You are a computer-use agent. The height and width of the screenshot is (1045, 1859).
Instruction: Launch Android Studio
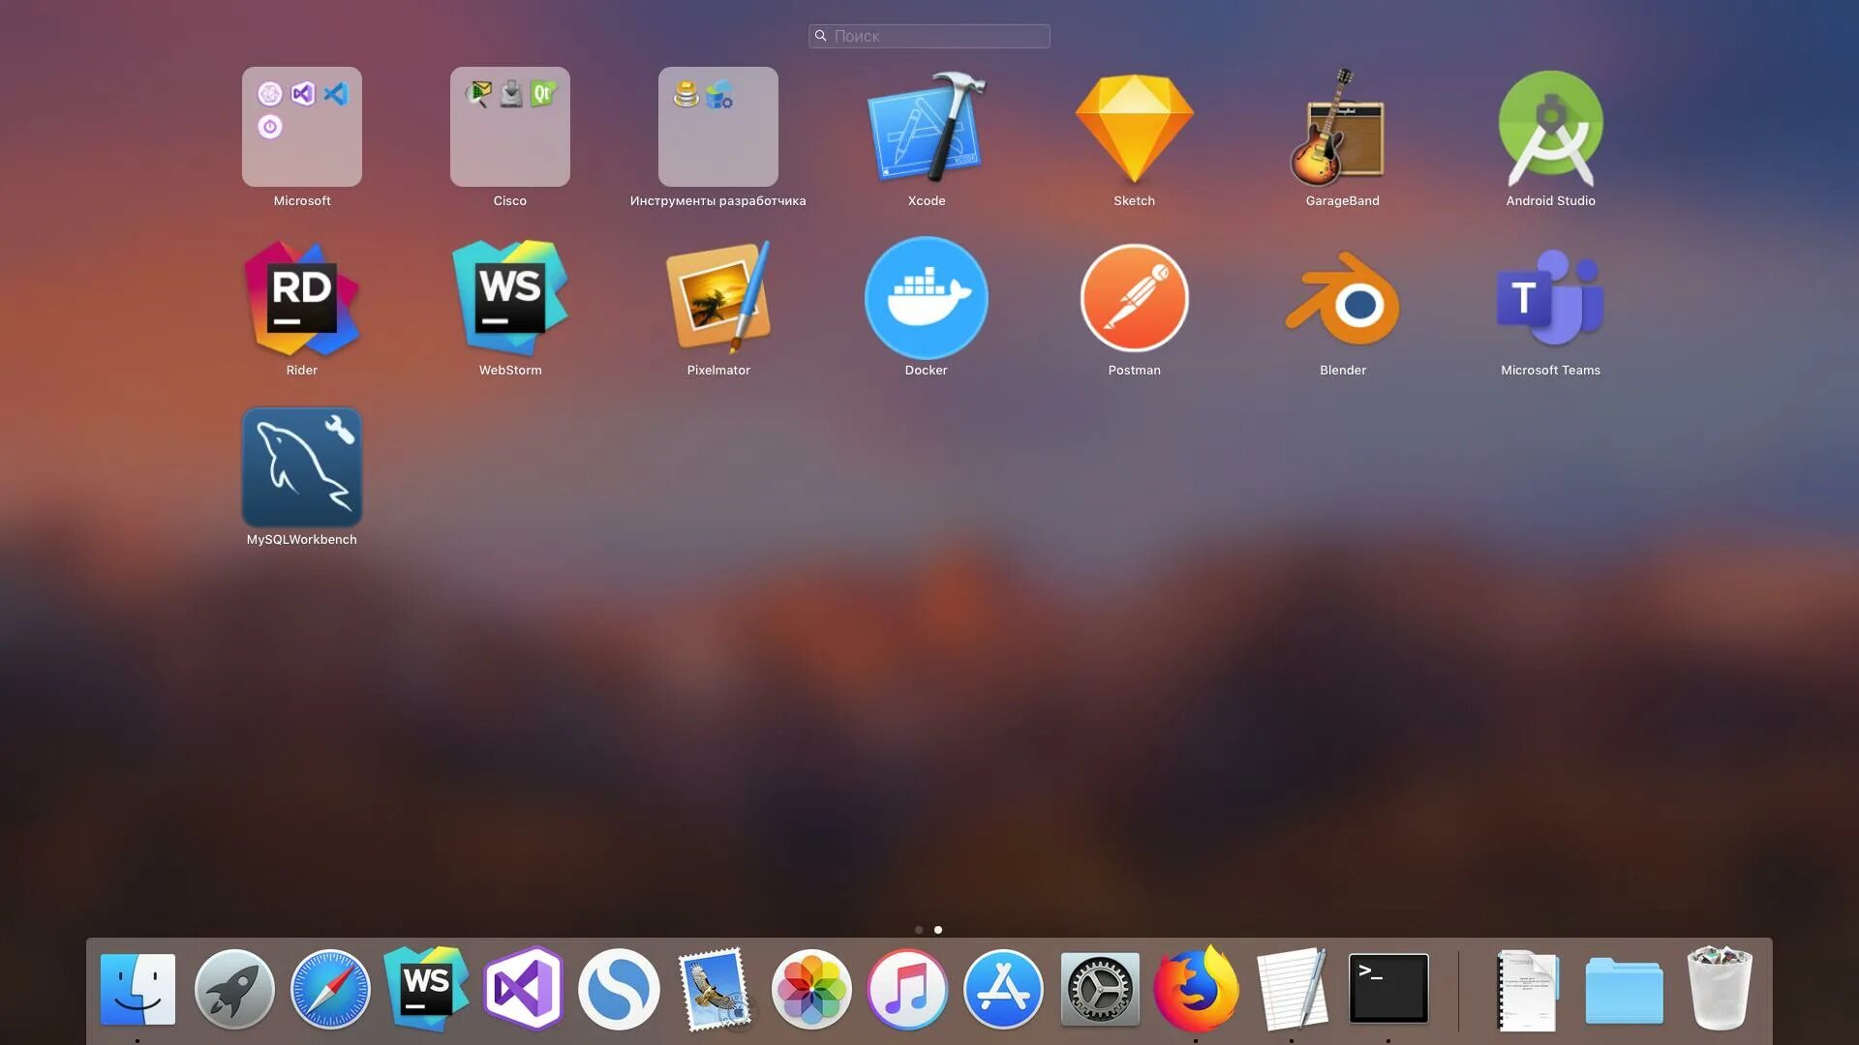[1550, 127]
